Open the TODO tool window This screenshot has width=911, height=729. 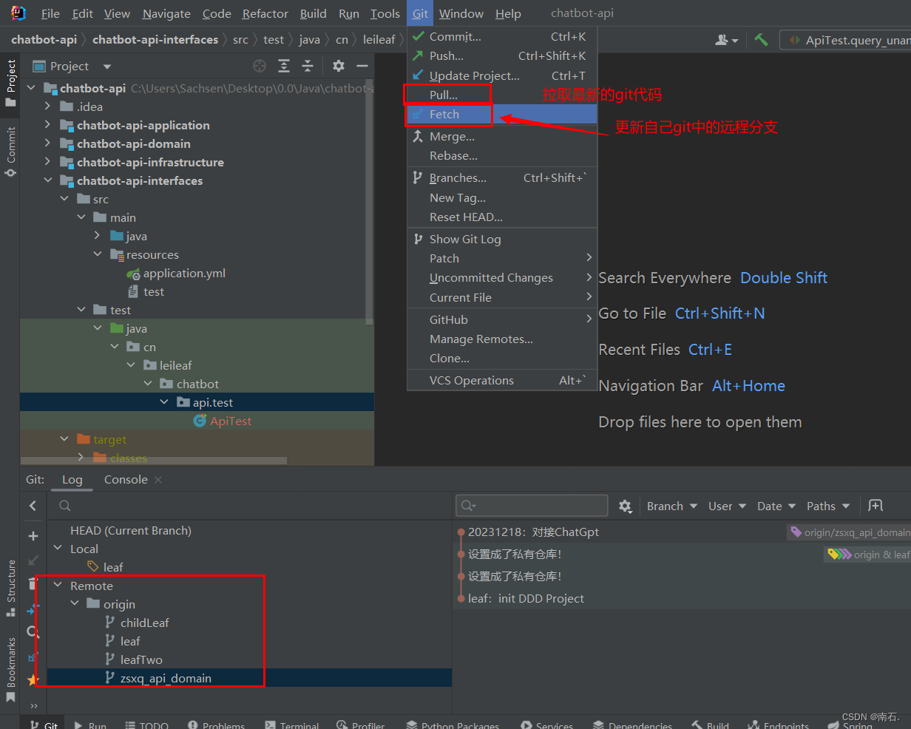[146, 725]
